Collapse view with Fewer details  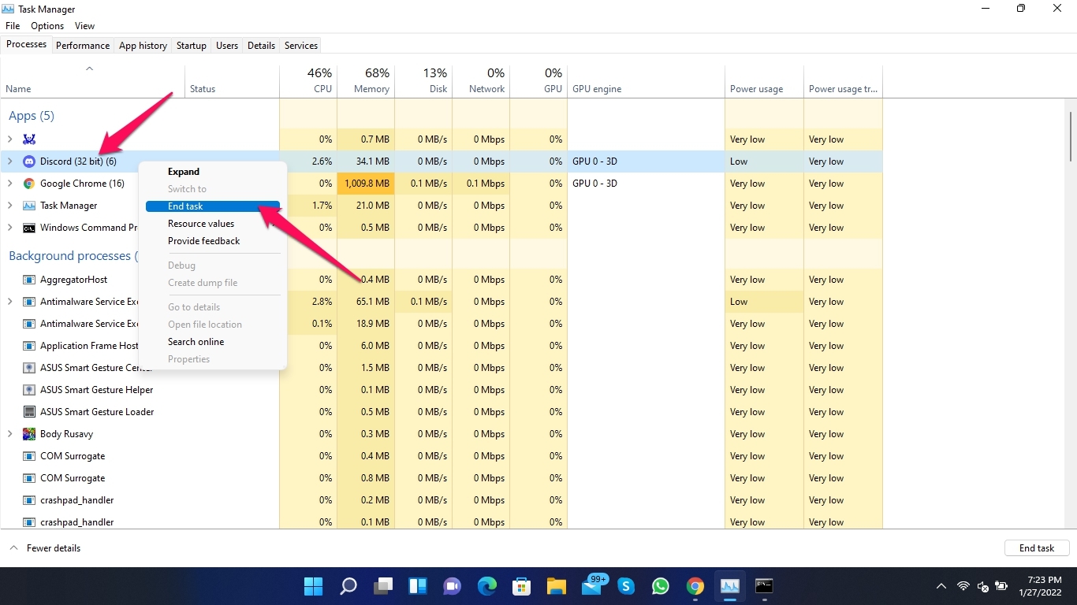click(x=45, y=548)
